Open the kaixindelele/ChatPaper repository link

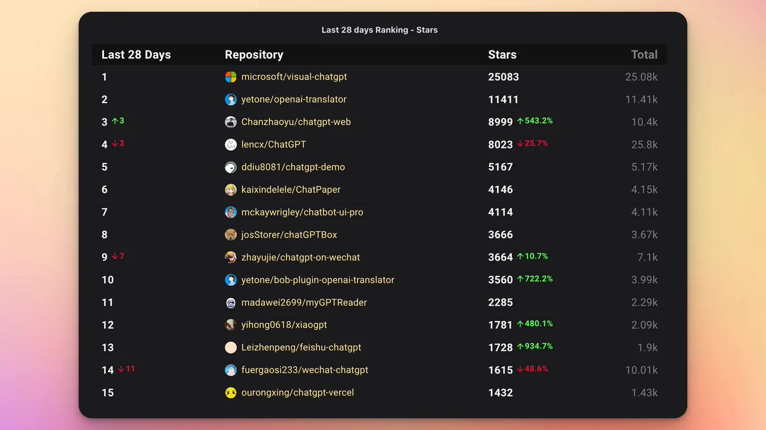pyautogui.click(x=291, y=190)
